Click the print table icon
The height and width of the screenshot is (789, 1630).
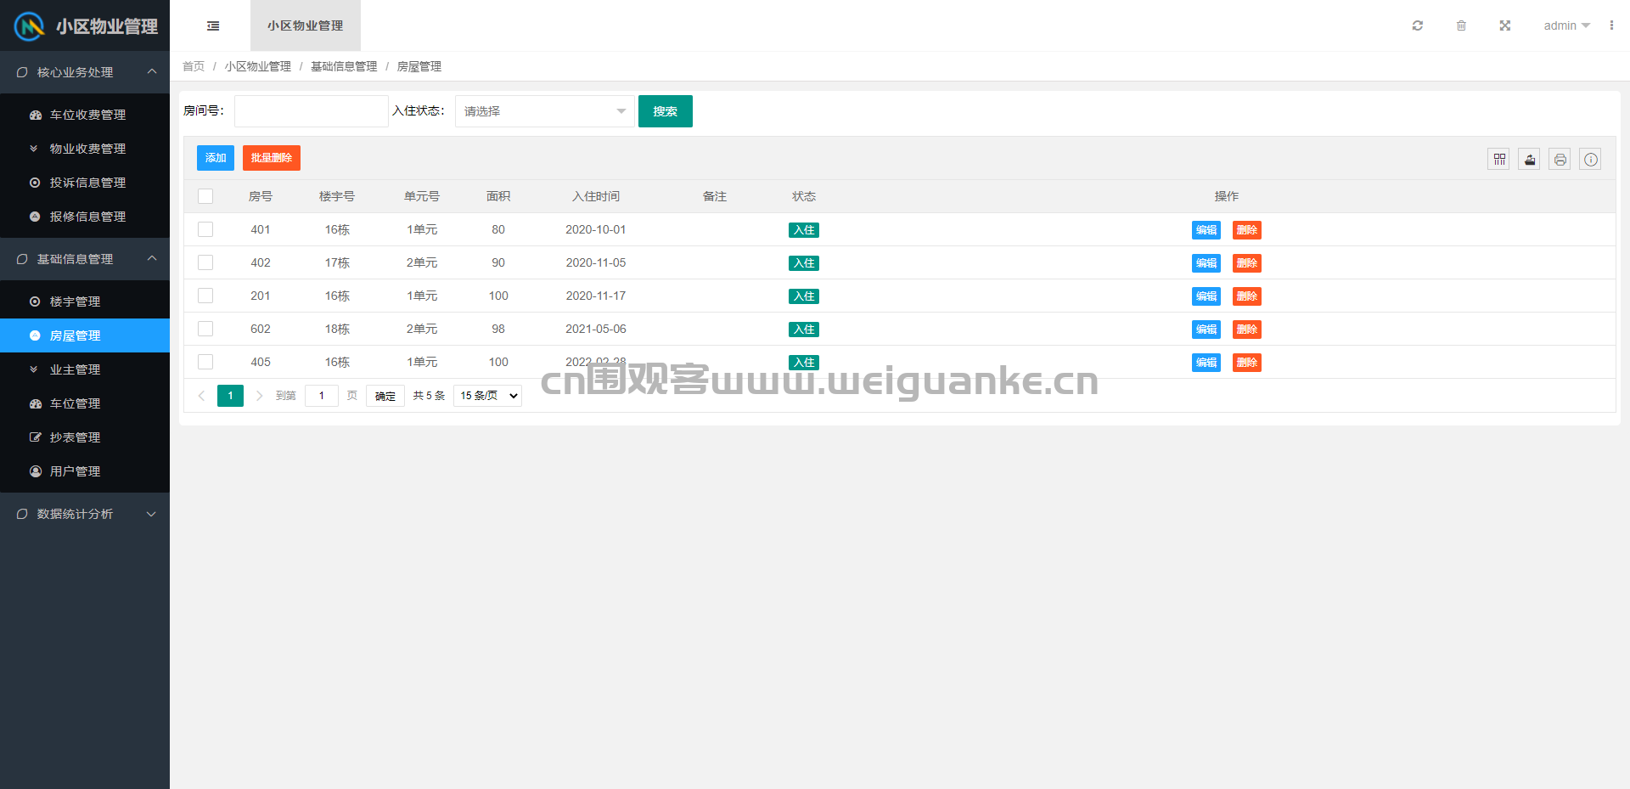click(x=1560, y=159)
